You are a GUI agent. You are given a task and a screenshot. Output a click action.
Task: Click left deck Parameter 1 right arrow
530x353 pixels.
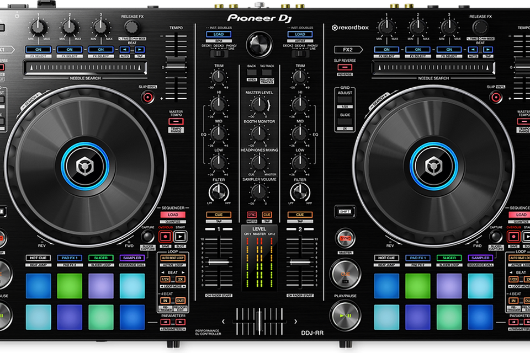tap(180, 322)
